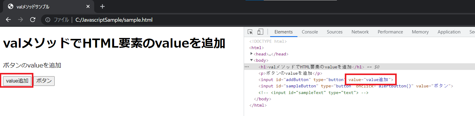Click the value追加 button on page
Image resolution: width=475 pixels, height=116 pixels.
(x=17, y=81)
